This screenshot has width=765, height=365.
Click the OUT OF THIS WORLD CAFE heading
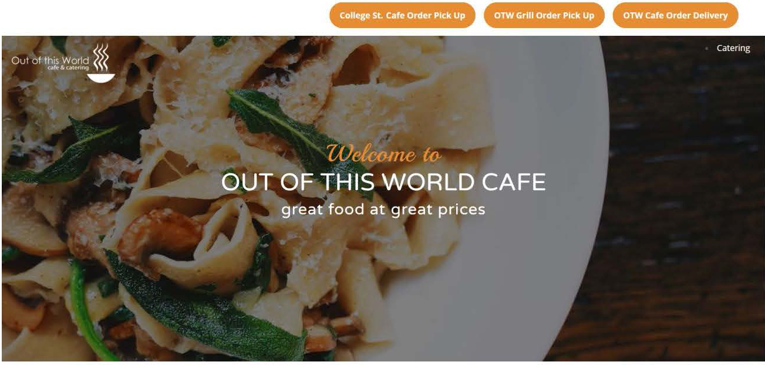[x=383, y=182]
